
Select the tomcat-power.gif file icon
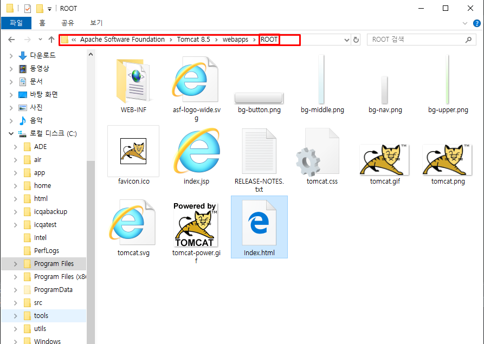click(195, 225)
